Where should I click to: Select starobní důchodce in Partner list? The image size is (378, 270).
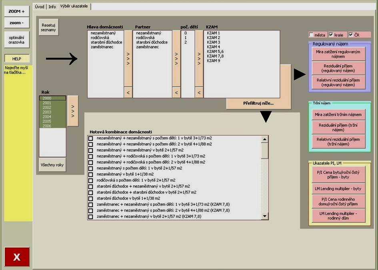click(152, 42)
